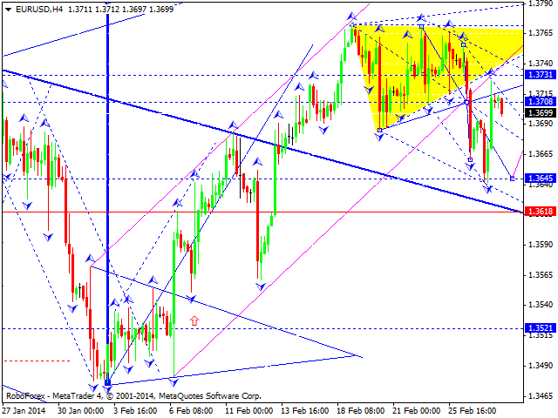Click the 1.3665 price scale value
The width and height of the screenshot is (558, 418).
541,154
